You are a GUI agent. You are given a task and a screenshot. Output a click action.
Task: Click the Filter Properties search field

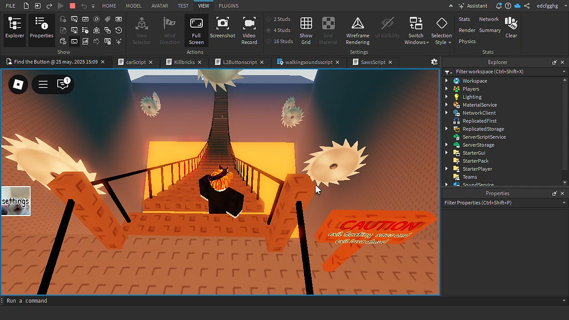[500, 203]
